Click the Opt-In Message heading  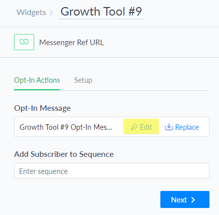42,108
